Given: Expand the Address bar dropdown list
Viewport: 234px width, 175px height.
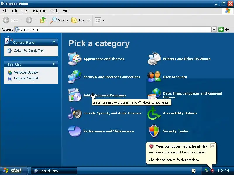Looking at the screenshot, I should (x=214, y=29).
